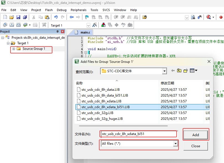Open the Peripherals menu
This screenshot has width=224, height=163.
click(x=78, y=10)
